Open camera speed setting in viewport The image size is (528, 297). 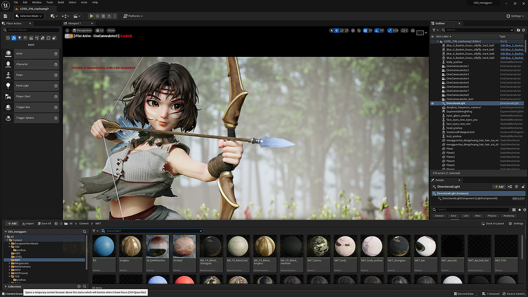click(x=404, y=31)
